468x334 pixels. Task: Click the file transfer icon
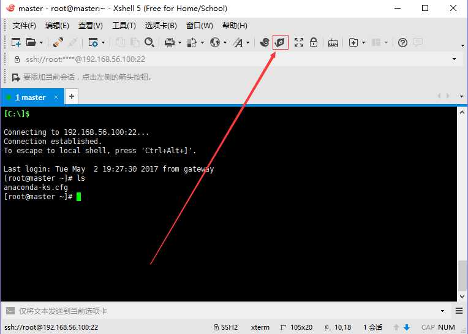pos(192,43)
